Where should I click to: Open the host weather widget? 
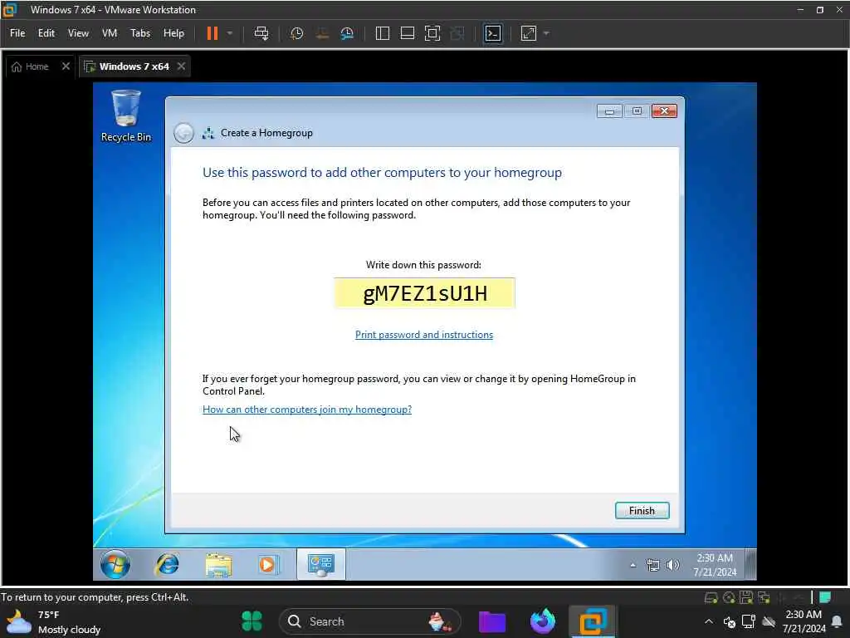[x=53, y=621]
